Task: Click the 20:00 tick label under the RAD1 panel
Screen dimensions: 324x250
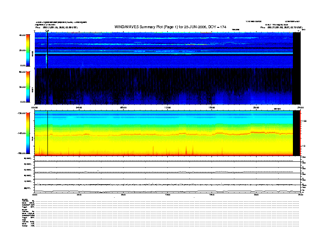Action: coord(256,107)
